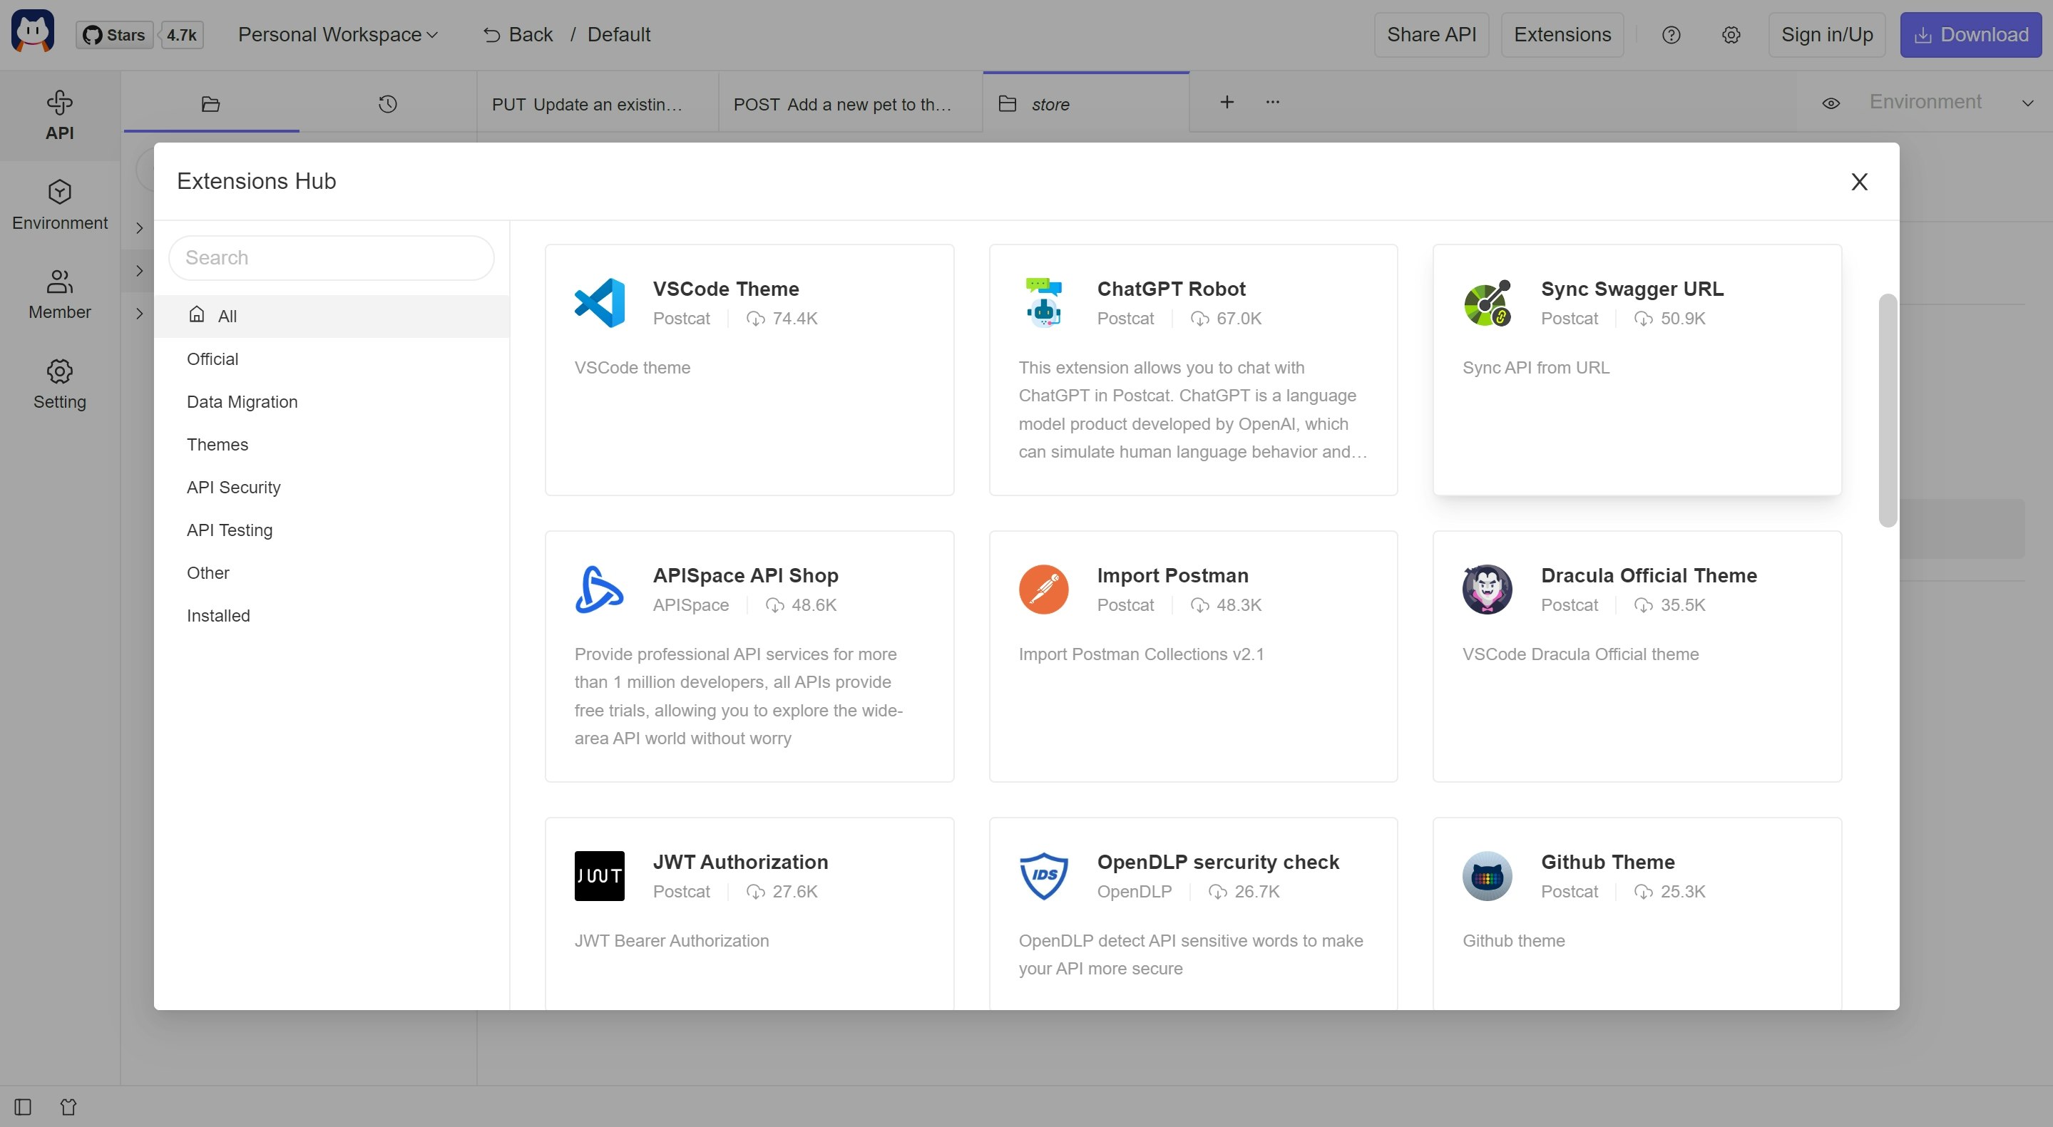Select the Data Migration category

[332, 402]
